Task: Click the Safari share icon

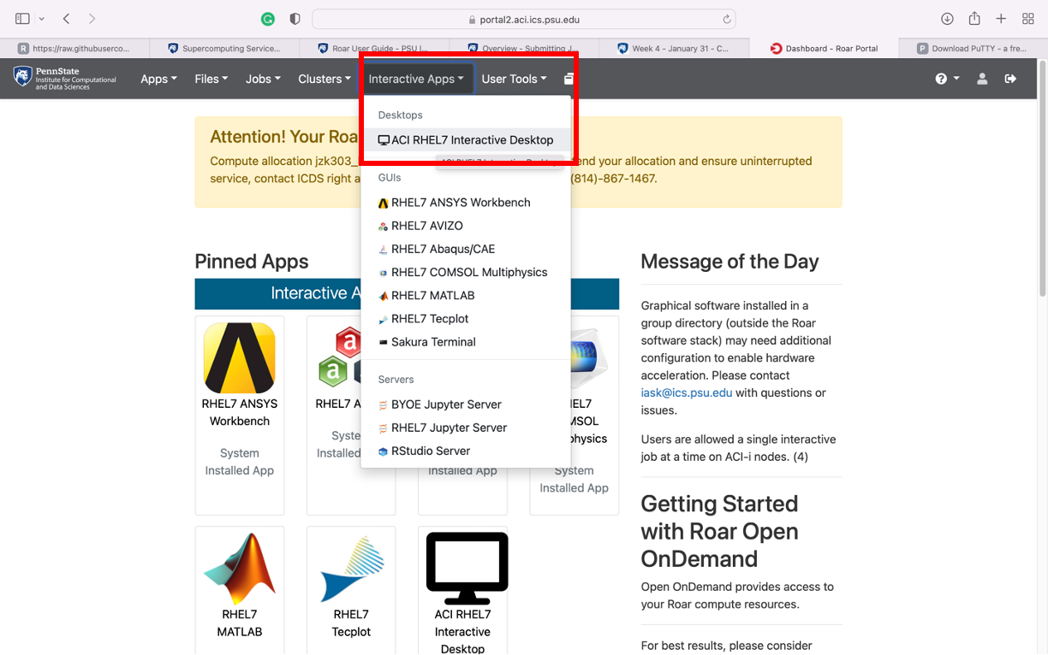Action: click(974, 19)
